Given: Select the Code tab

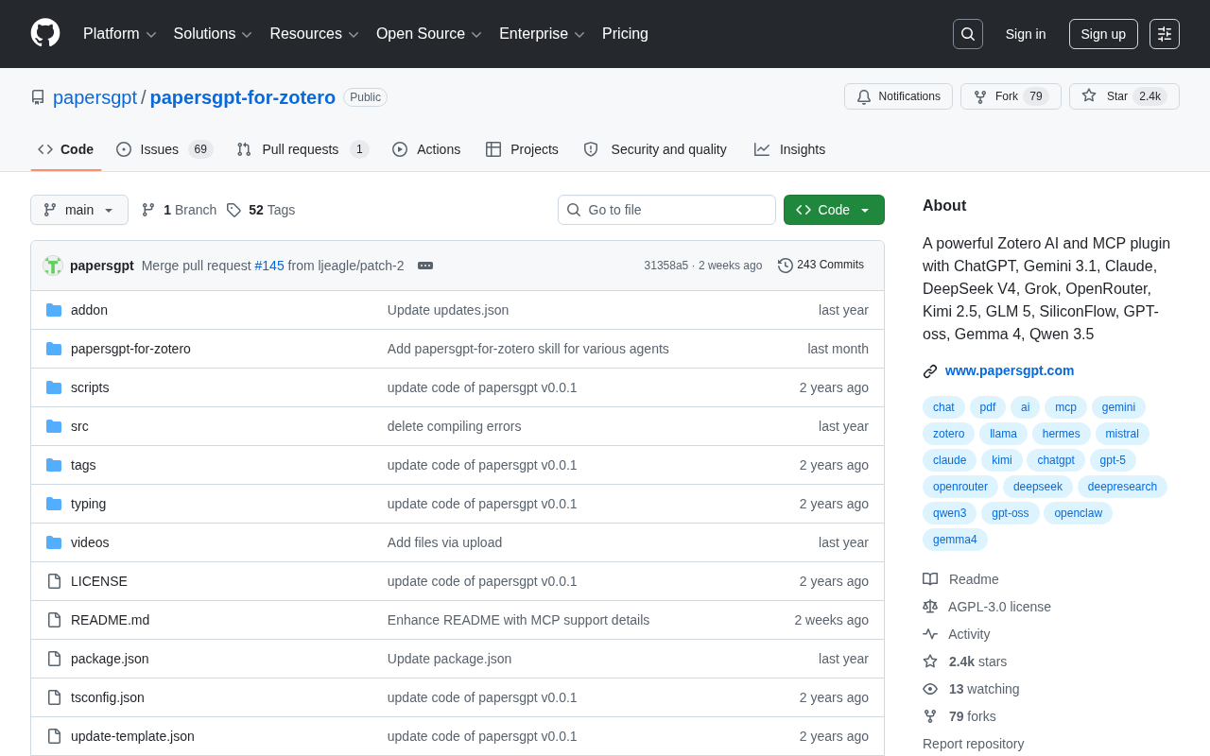Looking at the screenshot, I should coord(66,149).
